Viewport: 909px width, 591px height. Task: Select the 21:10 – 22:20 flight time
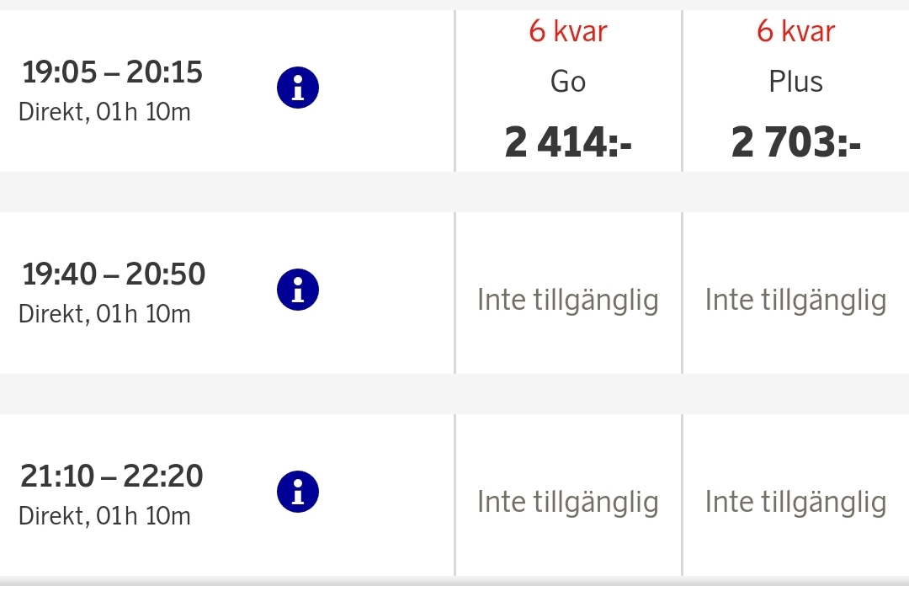point(112,477)
